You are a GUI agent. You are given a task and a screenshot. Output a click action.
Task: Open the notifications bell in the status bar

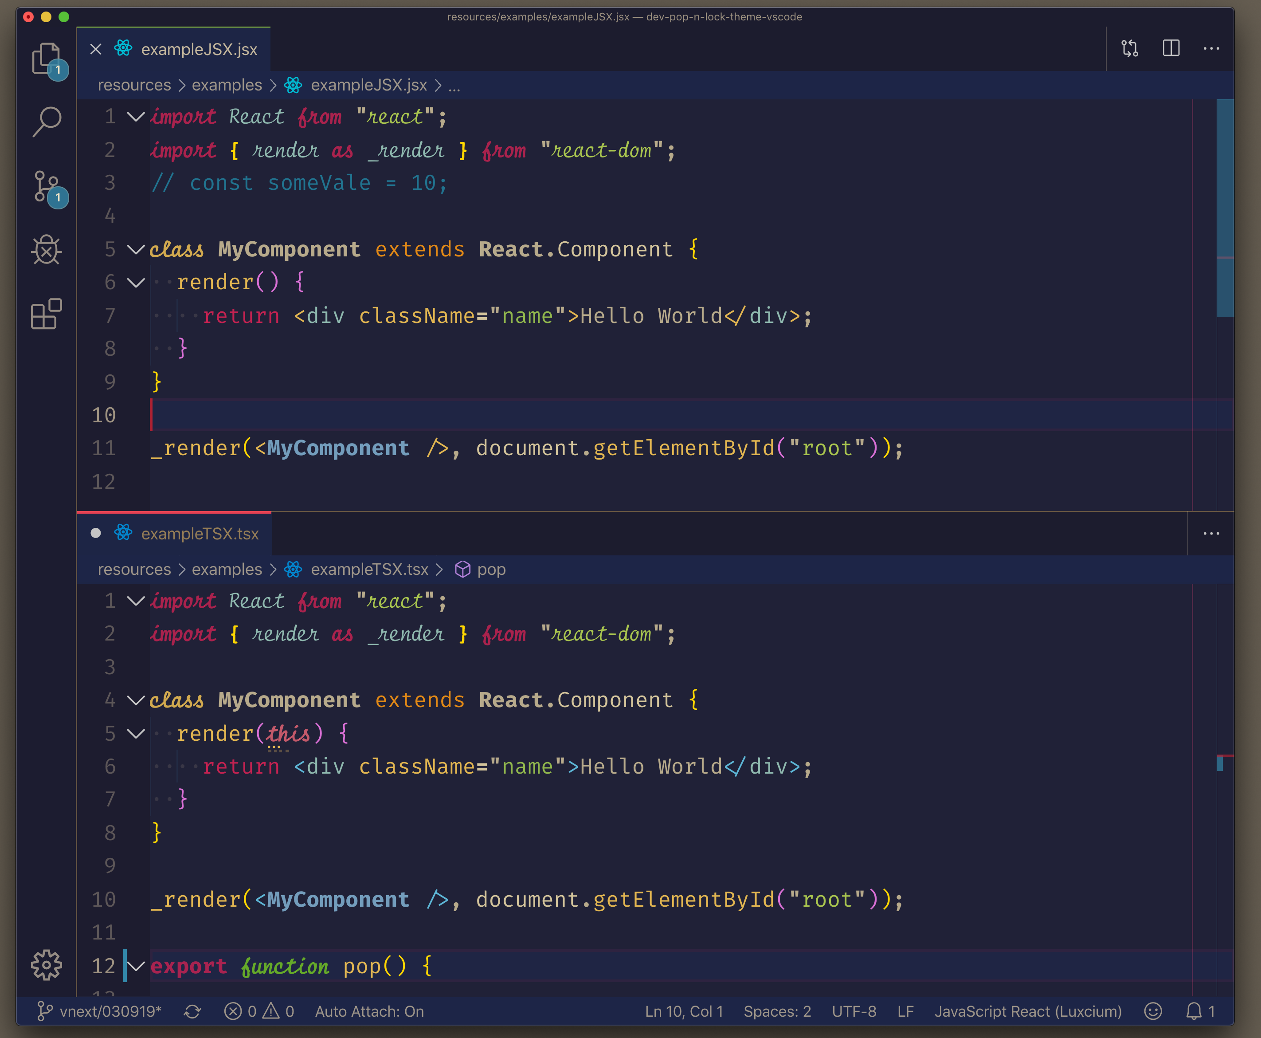[x=1194, y=1011]
